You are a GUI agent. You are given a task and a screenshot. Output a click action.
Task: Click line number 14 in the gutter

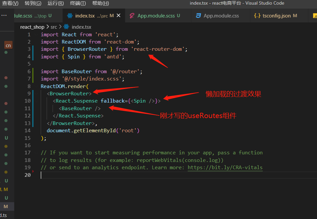pyautogui.click(x=27, y=131)
